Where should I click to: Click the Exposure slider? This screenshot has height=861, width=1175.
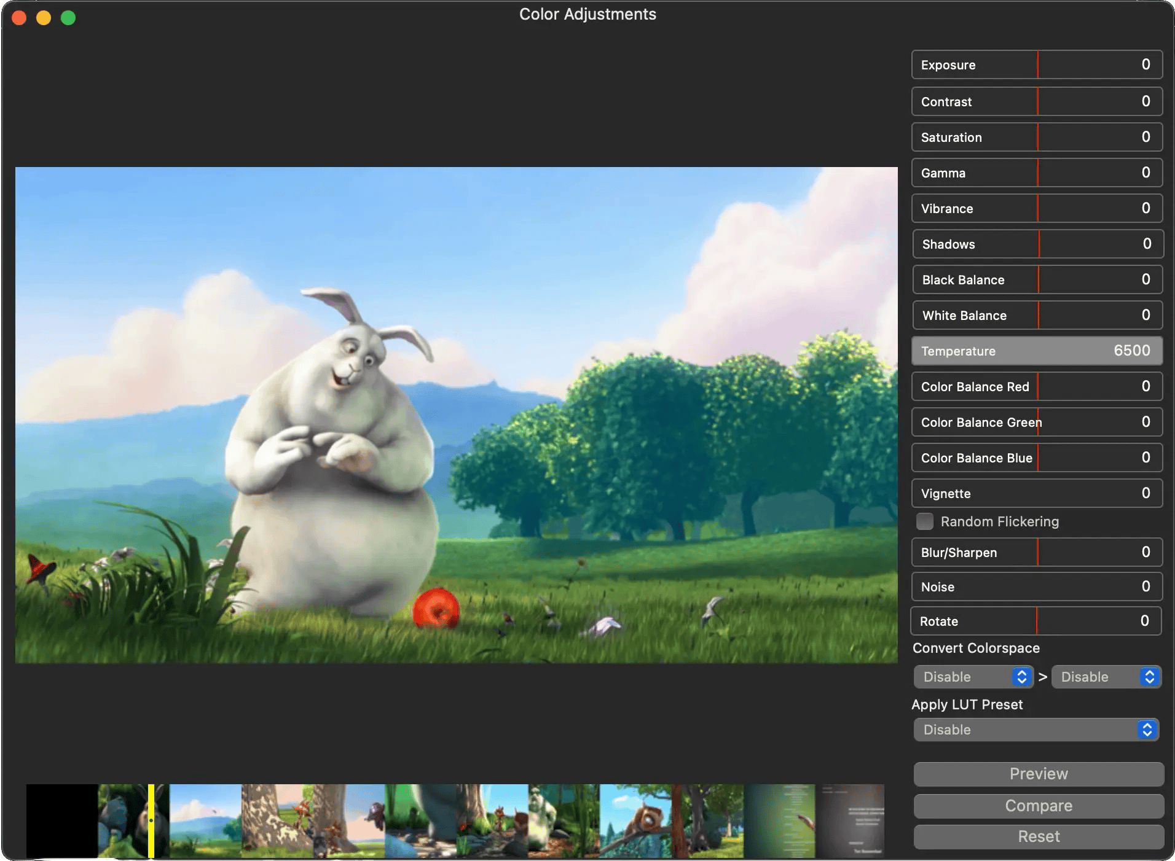pyautogui.click(x=1037, y=64)
